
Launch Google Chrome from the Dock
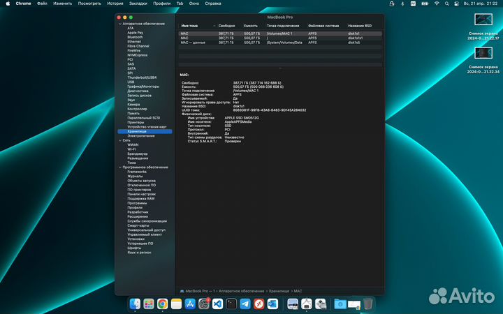point(163,304)
